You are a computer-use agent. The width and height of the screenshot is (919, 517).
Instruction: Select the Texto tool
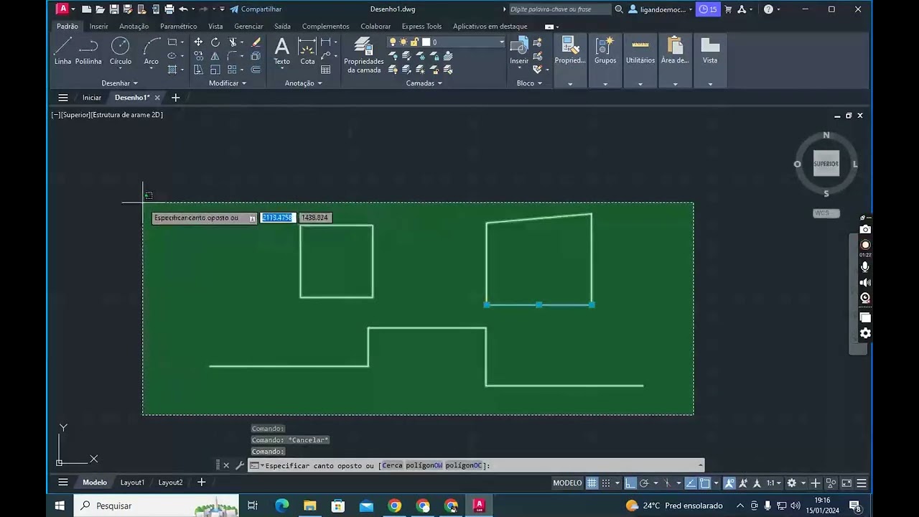[x=282, y=51]
